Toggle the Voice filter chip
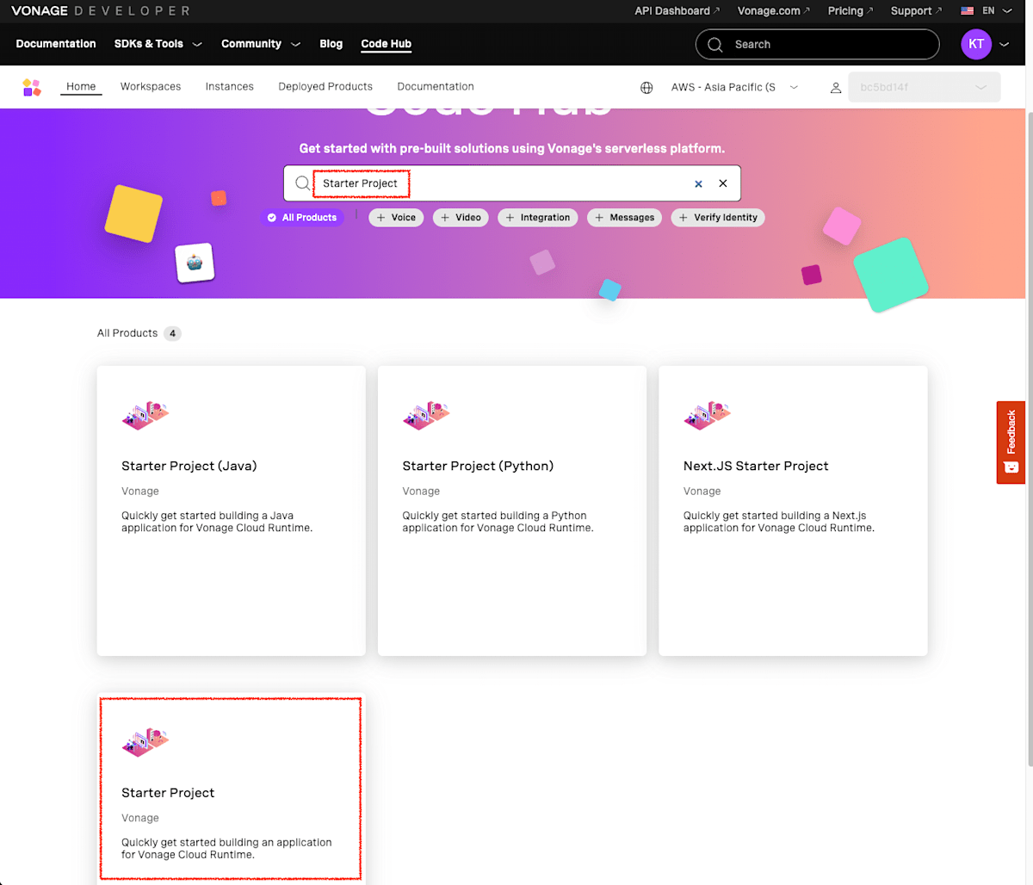This screenshot has width=1033, height=885. [396, 218]
